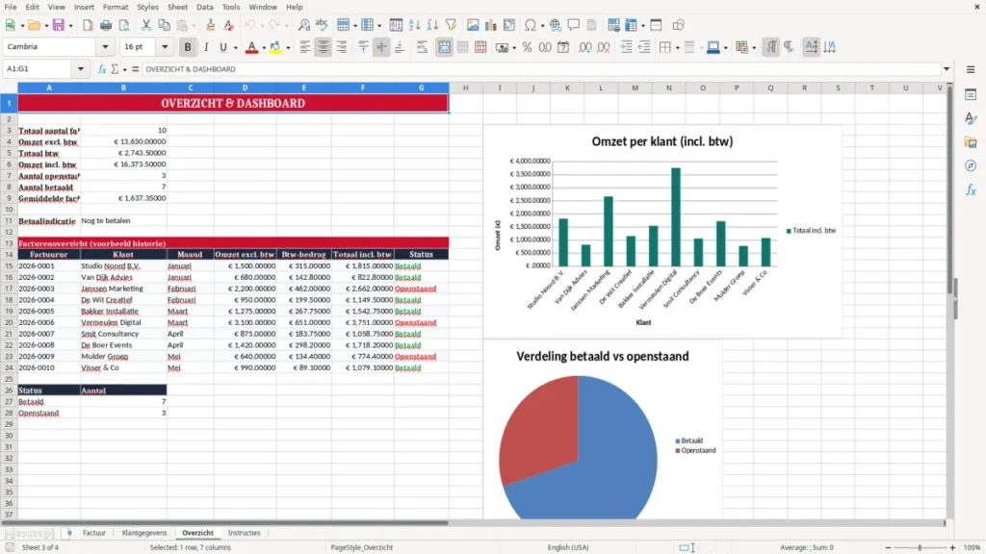Open sidebar Styles panel icon

pyautogui.click(x=971, y=118)
